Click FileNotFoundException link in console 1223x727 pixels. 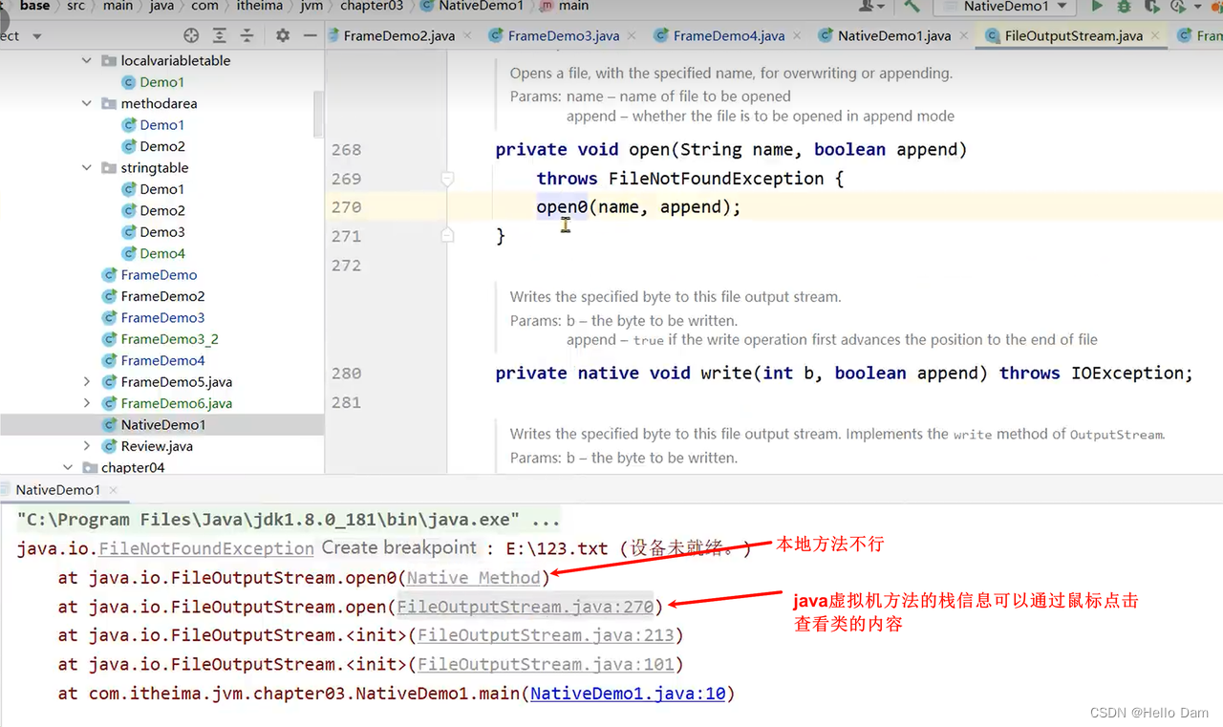click(x=206, y=549)
